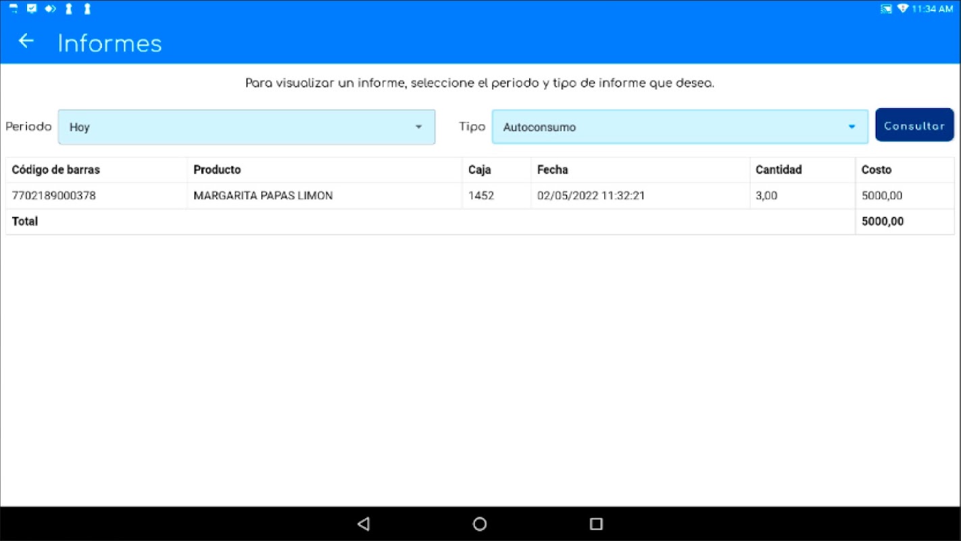Select the MARGARITA PAPAS LIMON row
The image size is (961, 541).
pos(480,196)
